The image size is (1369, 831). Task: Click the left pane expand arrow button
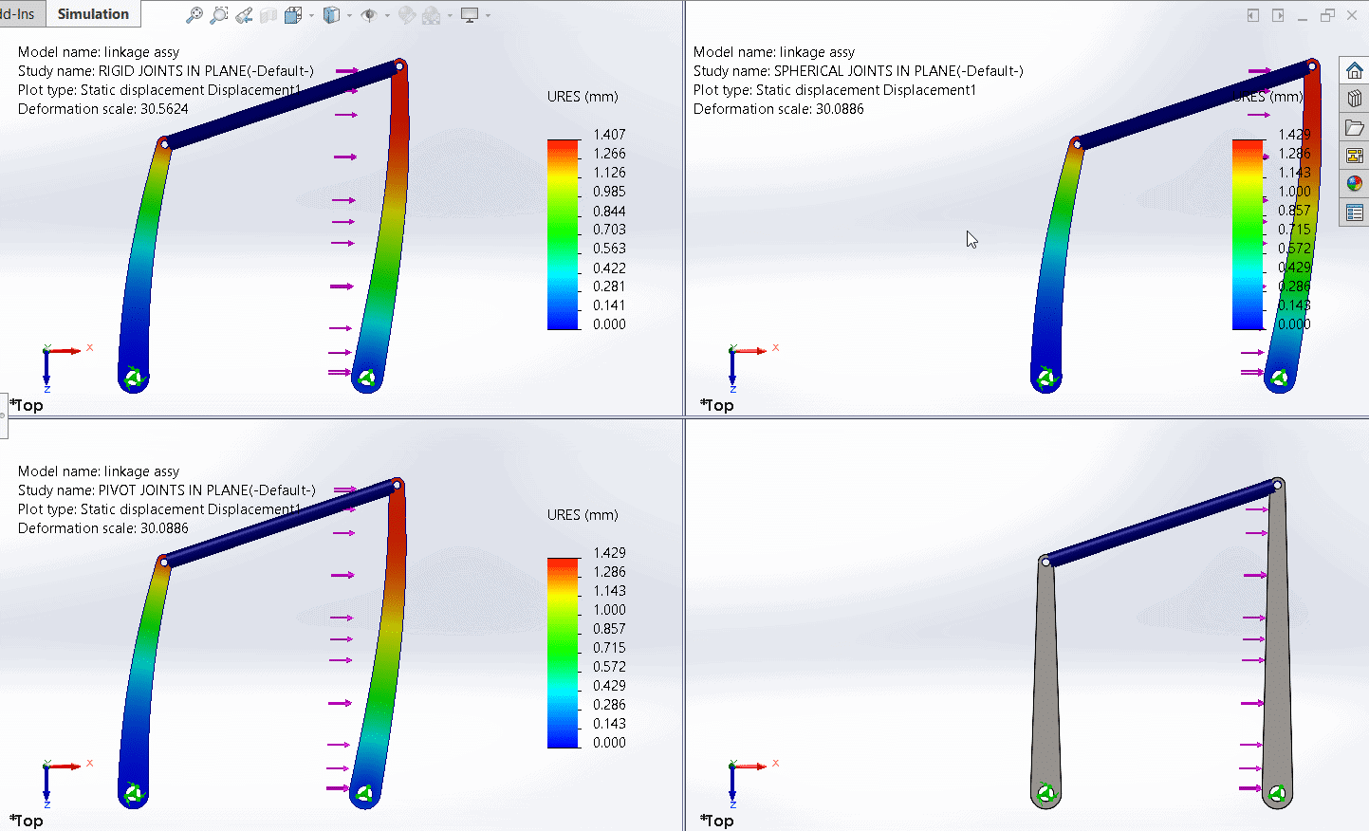tap(1251, 15)
